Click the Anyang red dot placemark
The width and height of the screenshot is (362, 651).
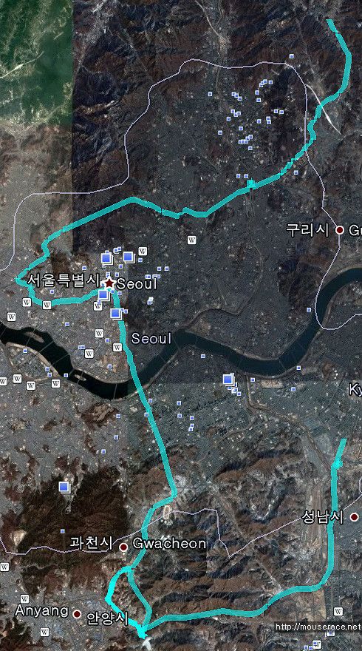tap(77, 613)
